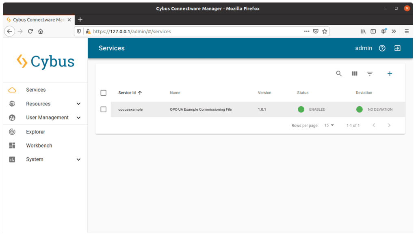This screenshot has height=236, width=416.
Task: Click the Explorer radar icon in sidebar
Action: click(12, 132)
